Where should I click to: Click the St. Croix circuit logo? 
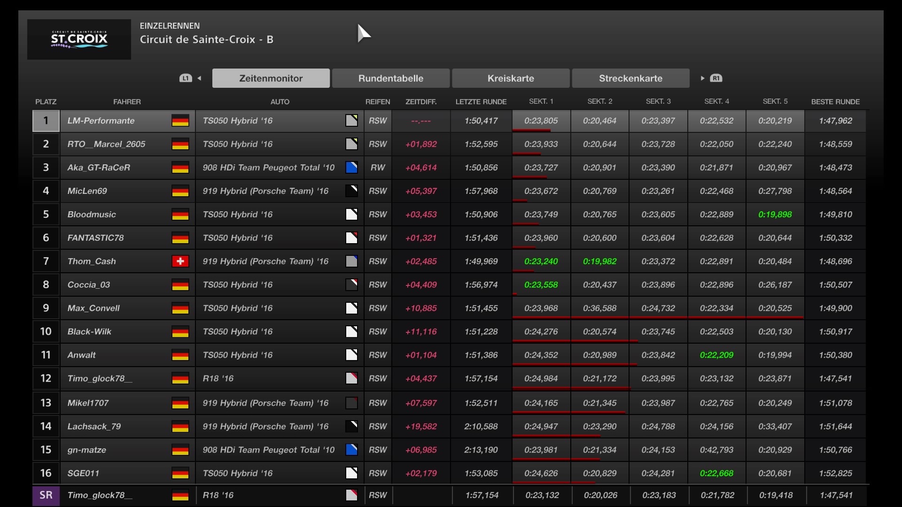(79, 39)
